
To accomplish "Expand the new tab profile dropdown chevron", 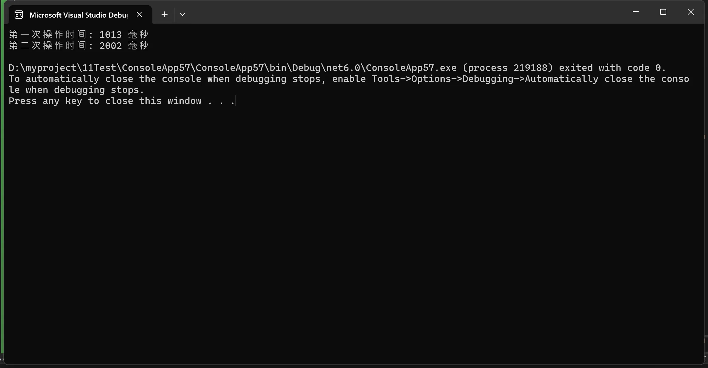I will tap(182, 14).
